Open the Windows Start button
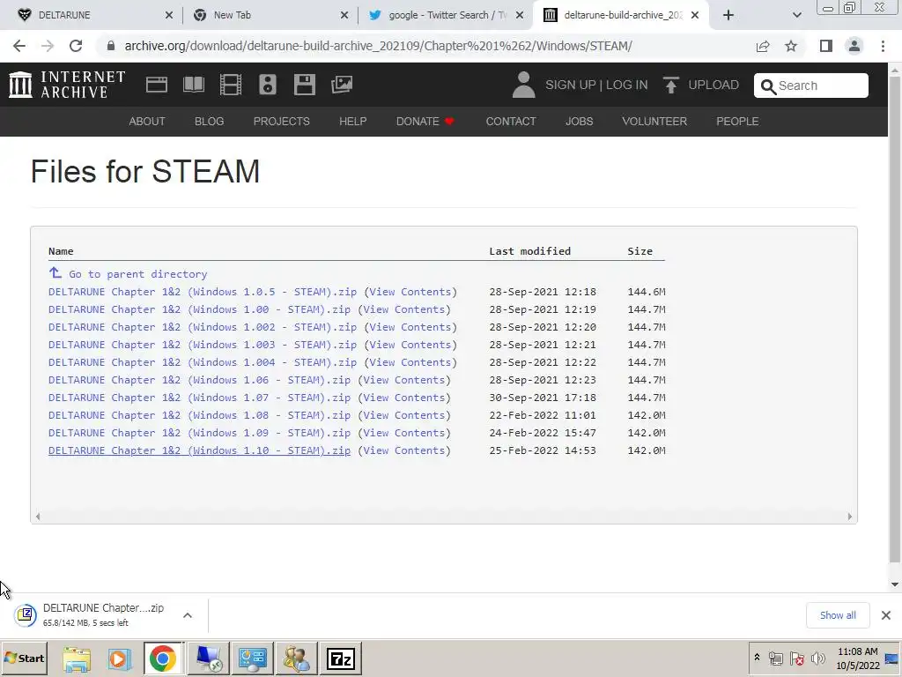902x677 pixels. click(24, 658)
